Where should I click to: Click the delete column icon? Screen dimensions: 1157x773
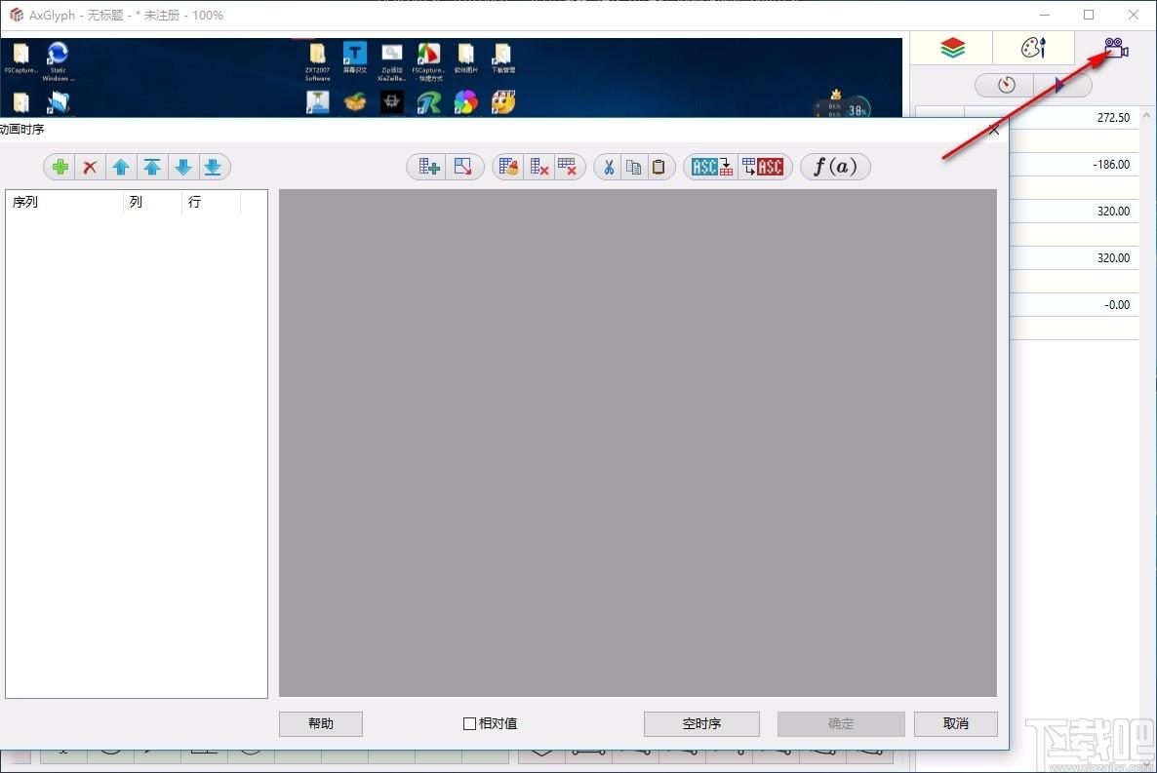click(x=539, y=167)
